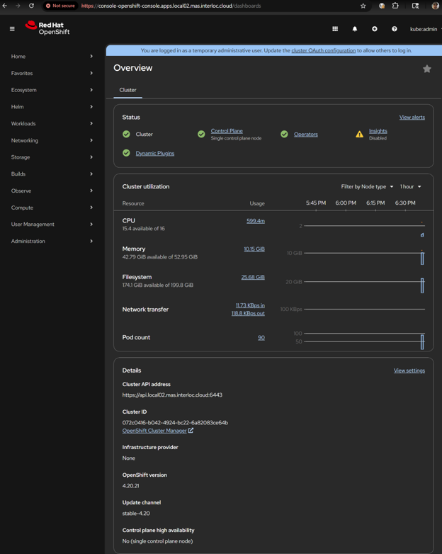Screen dimensions: 442x554
Task: Open the View settings link
Action: [x=409, y=371]
